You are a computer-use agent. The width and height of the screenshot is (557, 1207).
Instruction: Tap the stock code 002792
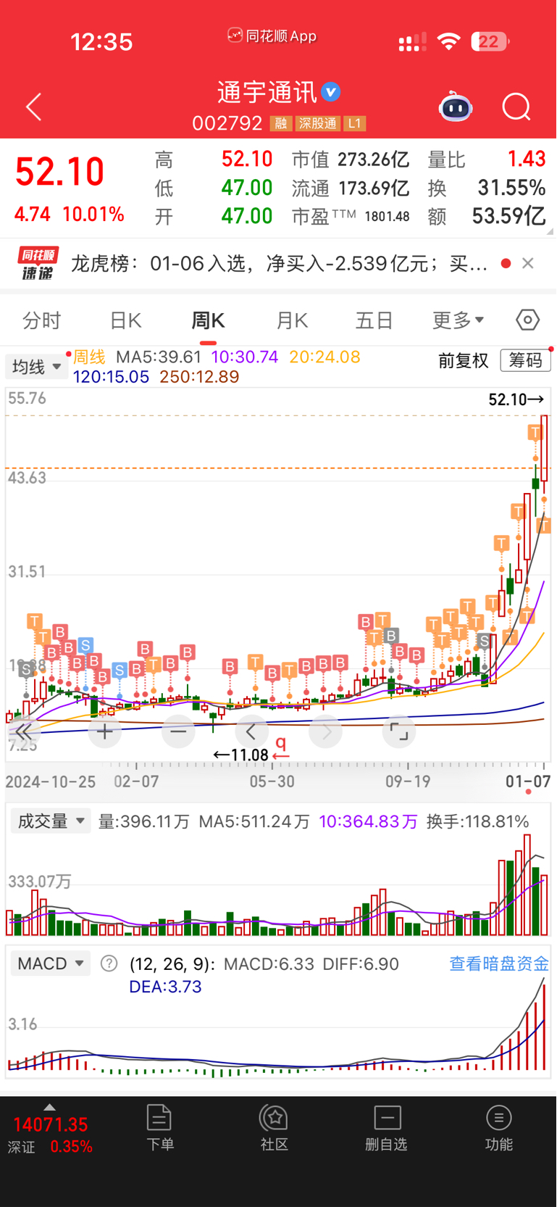point(227,123)
